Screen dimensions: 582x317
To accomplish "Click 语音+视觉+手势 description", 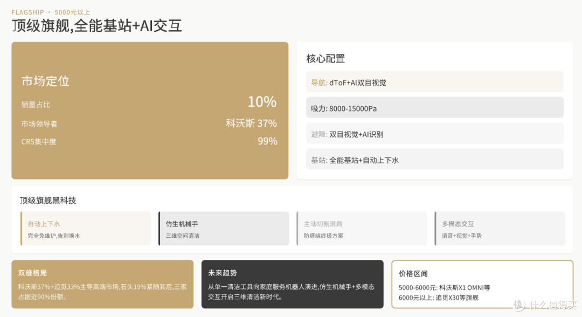I will tap(462, 236).
